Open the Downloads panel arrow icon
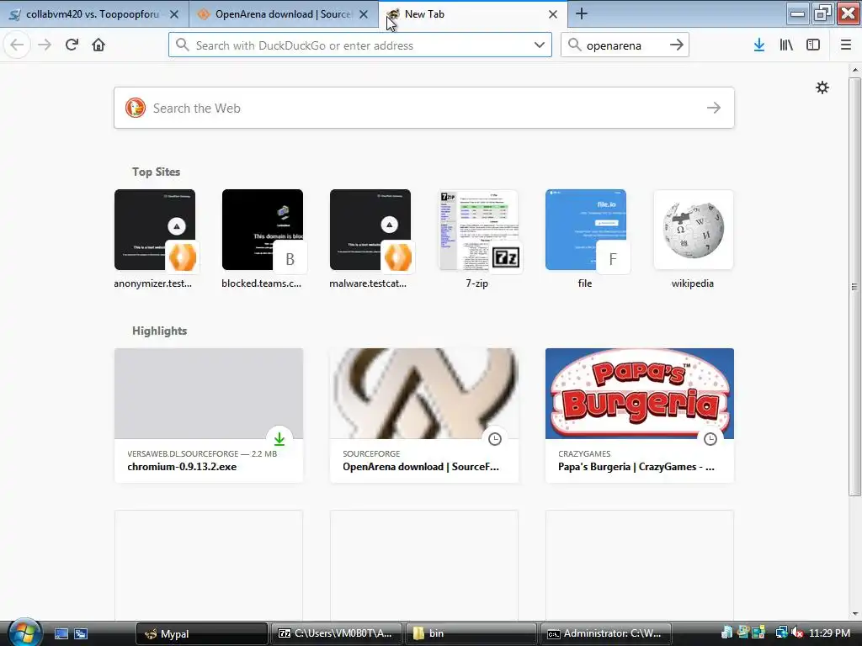 759,45
